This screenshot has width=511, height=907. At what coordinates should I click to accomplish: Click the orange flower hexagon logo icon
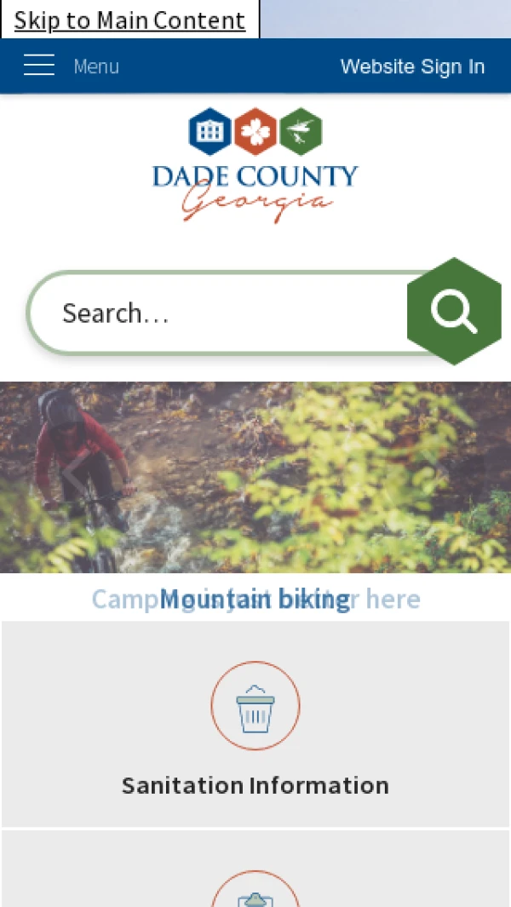(x=255, y=131)
